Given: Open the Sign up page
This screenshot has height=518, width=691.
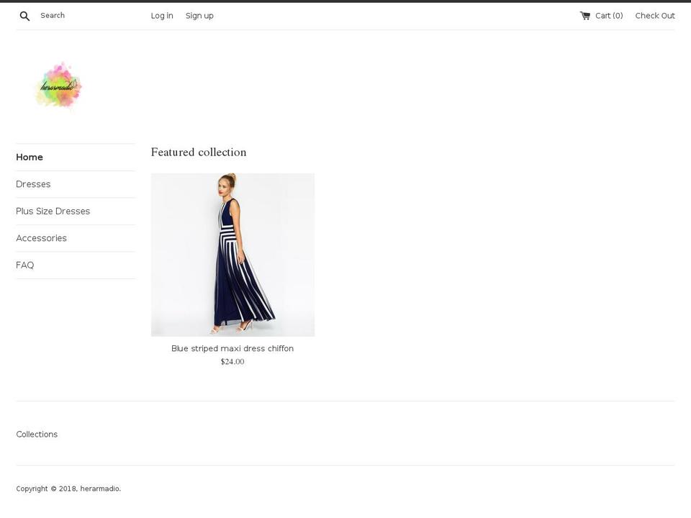Looking at the screenshot, I should (x=199, y=16).
